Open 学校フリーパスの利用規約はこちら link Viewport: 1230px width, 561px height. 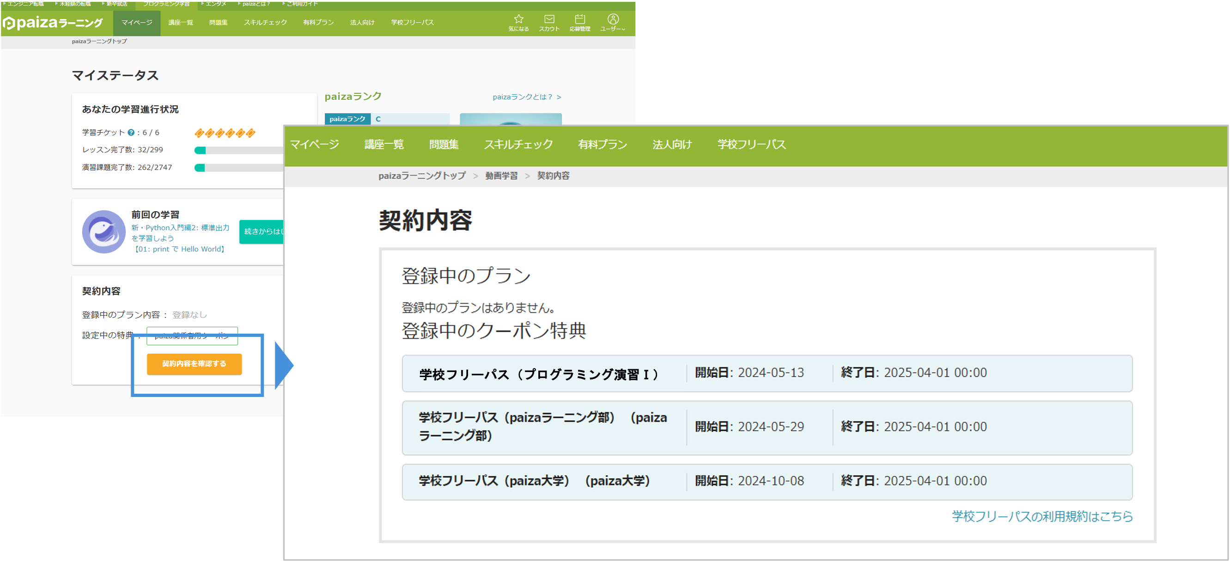[1042, 516]
